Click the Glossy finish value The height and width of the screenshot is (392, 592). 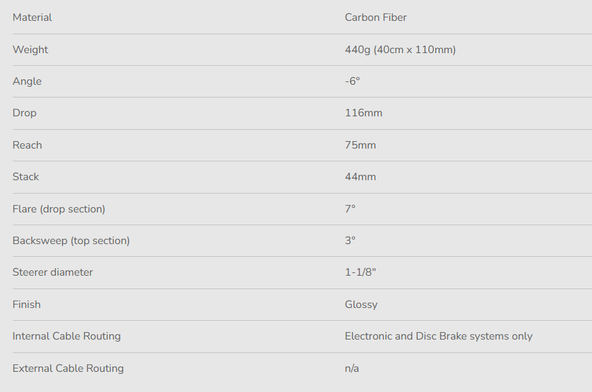[x=361, y=305]
